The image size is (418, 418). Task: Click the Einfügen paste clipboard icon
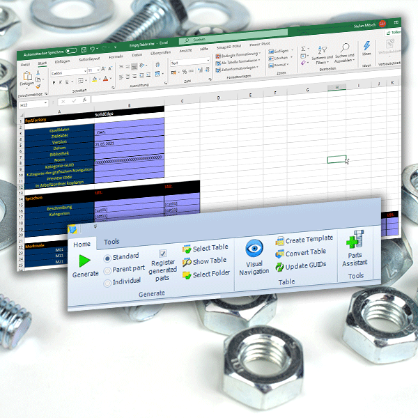(27, 76)
